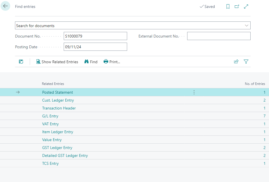Image resolution: width=269 pixels, height=182 pixels.
Task: Open page in new window icon
Action: 237,6
